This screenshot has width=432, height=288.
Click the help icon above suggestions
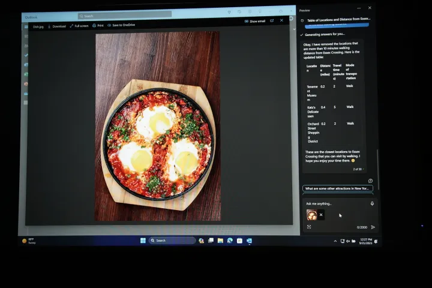coord(370,181)
